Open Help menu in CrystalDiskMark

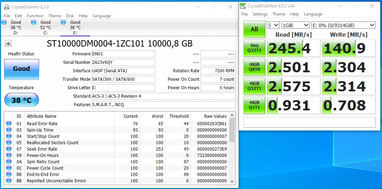coord(294,14)
